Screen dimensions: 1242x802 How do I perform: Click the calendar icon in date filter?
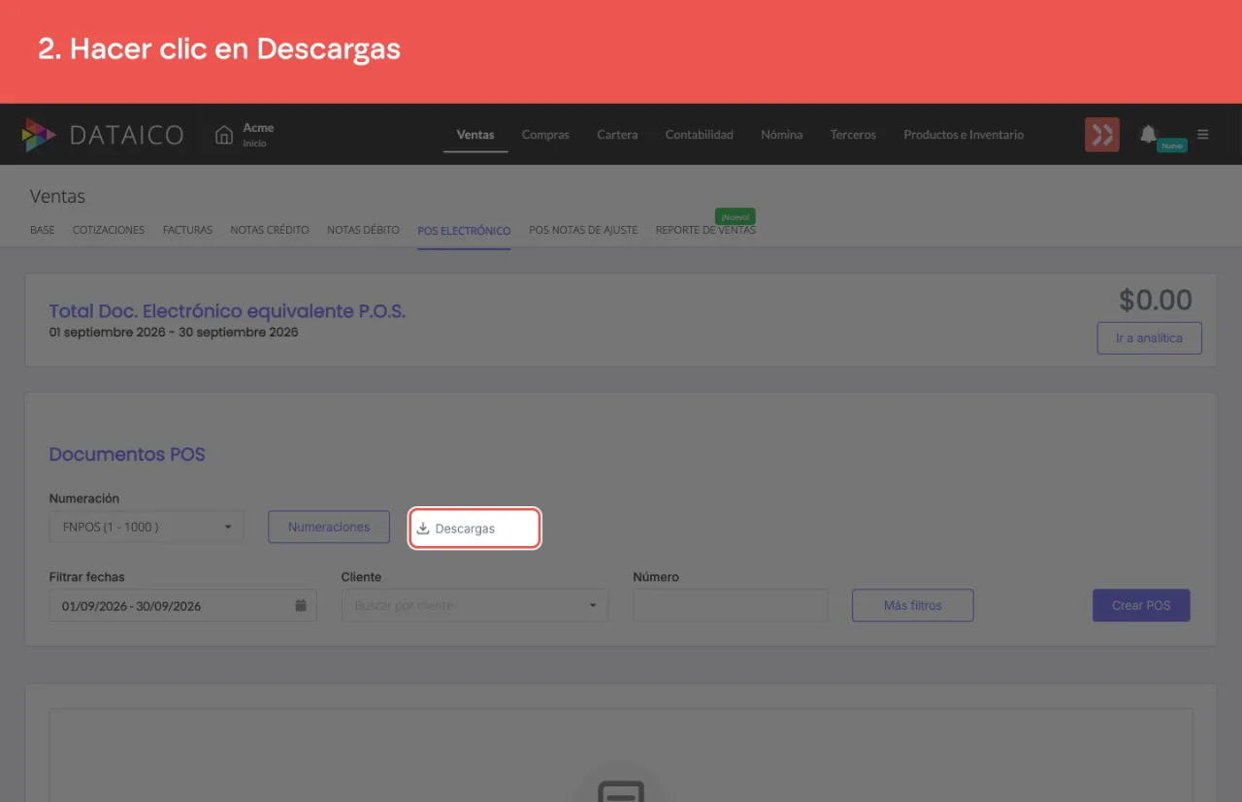click(x=301, y=605)
